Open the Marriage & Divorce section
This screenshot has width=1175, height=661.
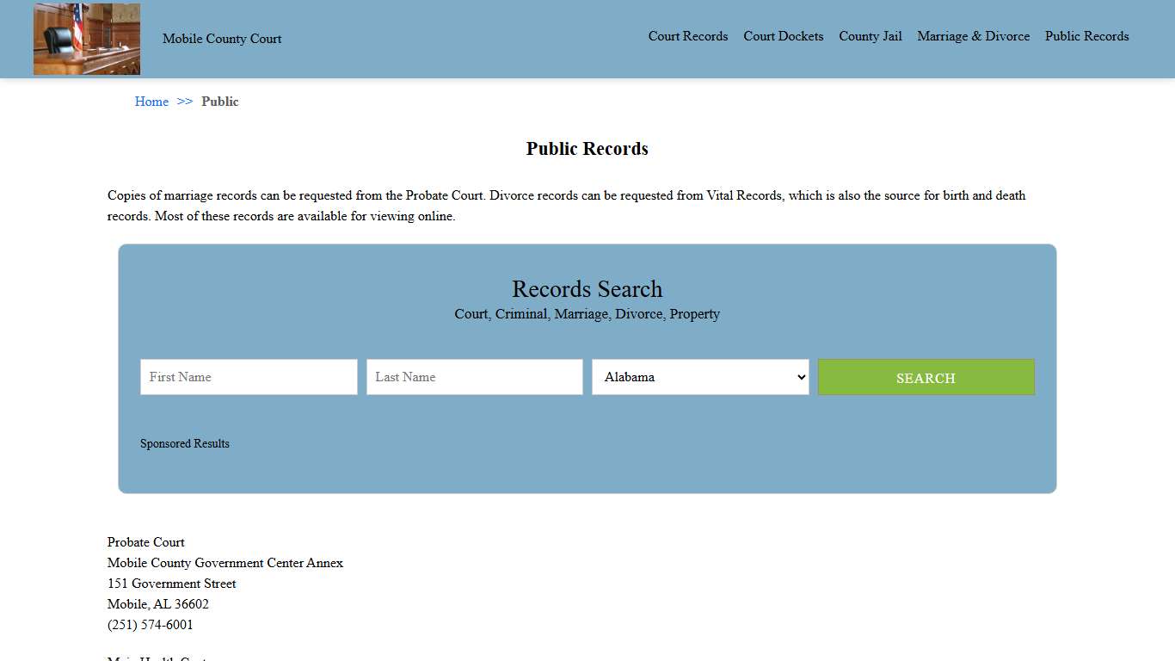pos(973,36)
